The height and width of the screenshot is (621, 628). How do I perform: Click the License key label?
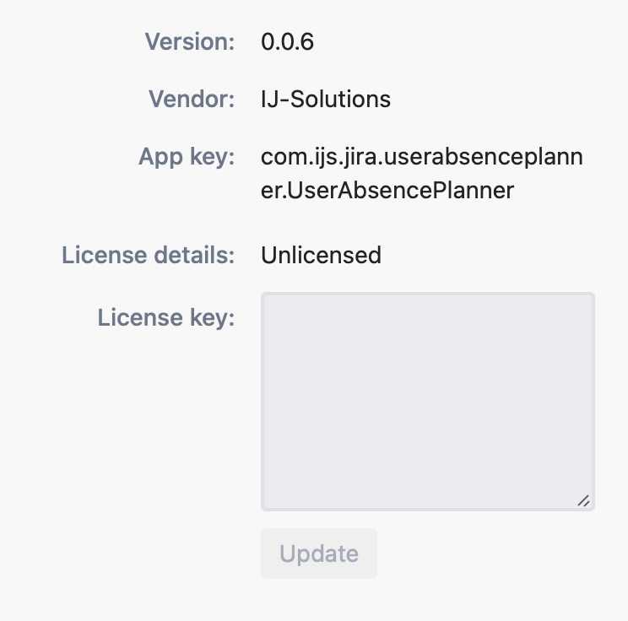pos(166,318)
